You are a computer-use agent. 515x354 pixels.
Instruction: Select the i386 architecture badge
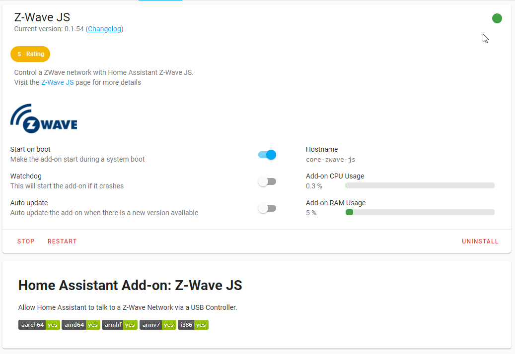pyautogui.click(x=193, y=325)
